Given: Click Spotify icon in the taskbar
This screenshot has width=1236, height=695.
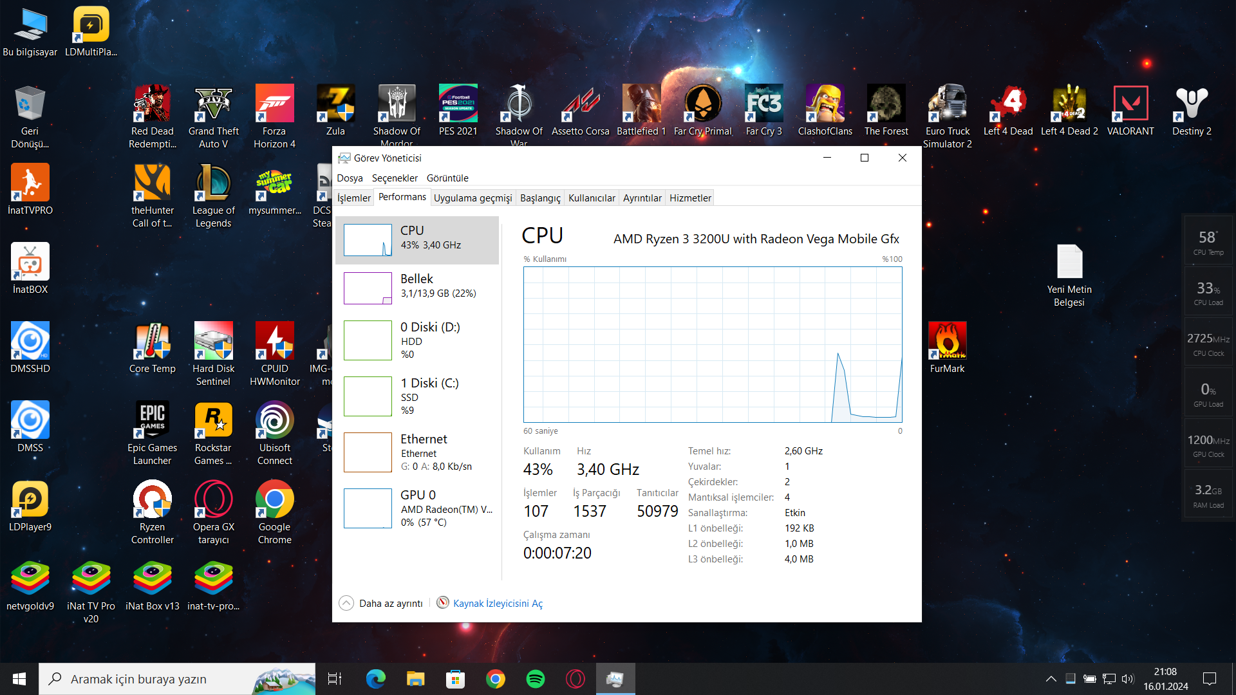Looking at the screenshot, I should point(535,679).
